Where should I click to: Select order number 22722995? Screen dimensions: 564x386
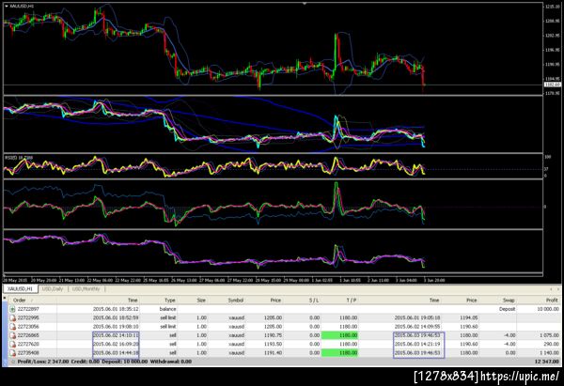28,317
